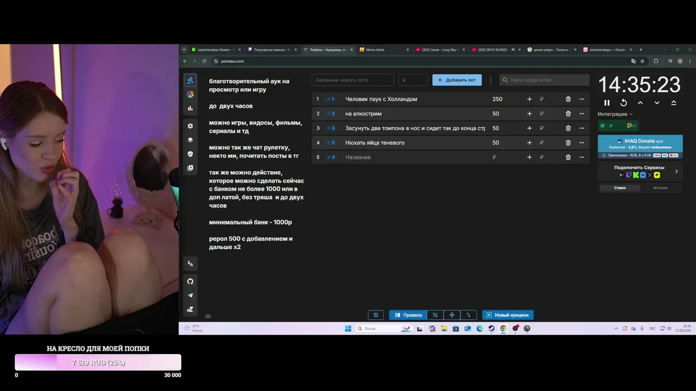Click the Правила button
Screen dimensions: 696x391
coord(408,315)
